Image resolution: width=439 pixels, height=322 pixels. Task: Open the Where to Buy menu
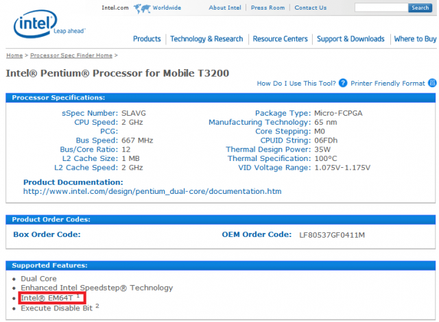coord(415,39)
